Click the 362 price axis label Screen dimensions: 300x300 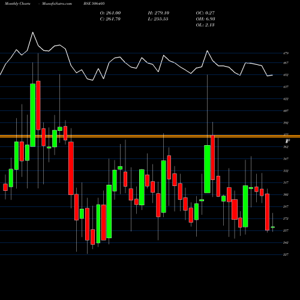click(286, 147)
